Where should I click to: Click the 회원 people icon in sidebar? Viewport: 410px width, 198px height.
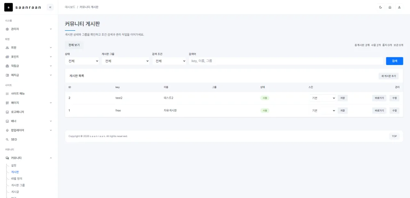tap(7, 48)
